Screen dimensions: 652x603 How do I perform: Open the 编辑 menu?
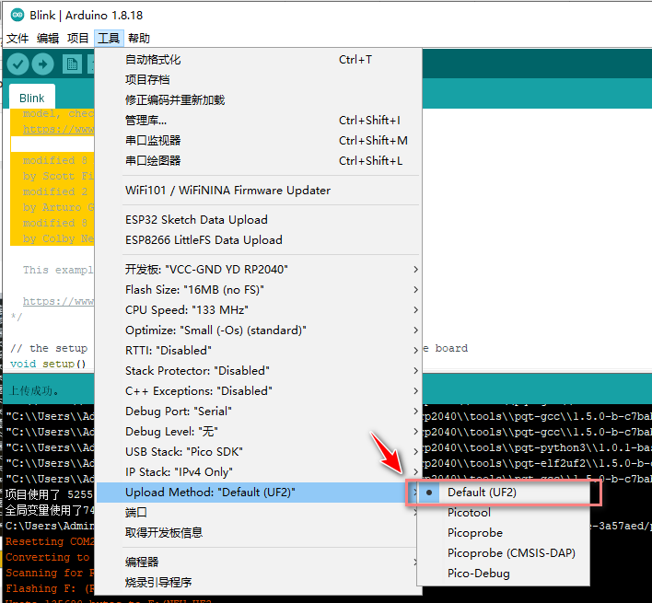pos(48,39)
